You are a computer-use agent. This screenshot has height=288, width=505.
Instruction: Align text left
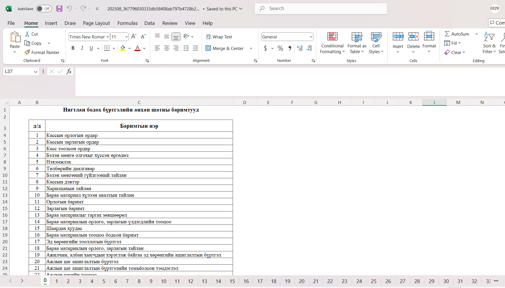pos(157,48)
